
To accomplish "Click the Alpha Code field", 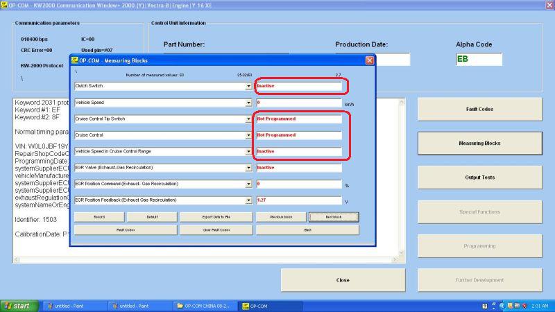I will [x=479, y=60].
